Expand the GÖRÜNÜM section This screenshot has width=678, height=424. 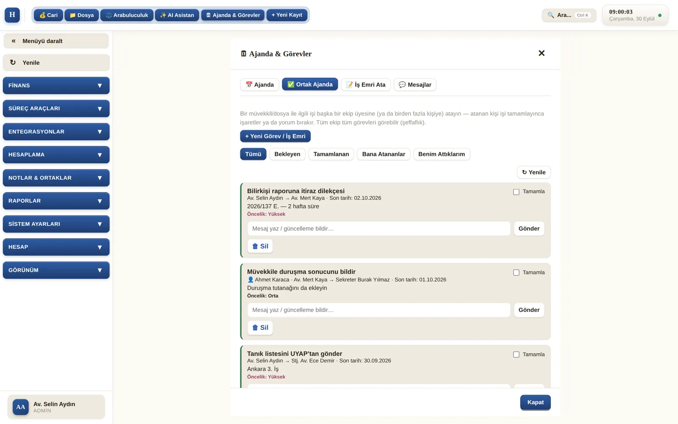click(x=56, y=270)
